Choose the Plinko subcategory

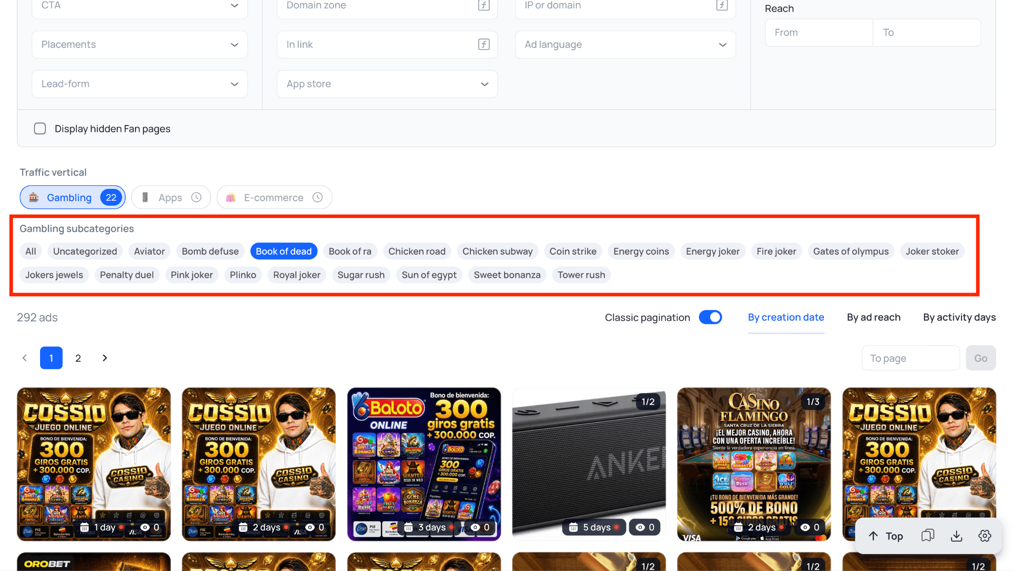click(x=243, y=275)
